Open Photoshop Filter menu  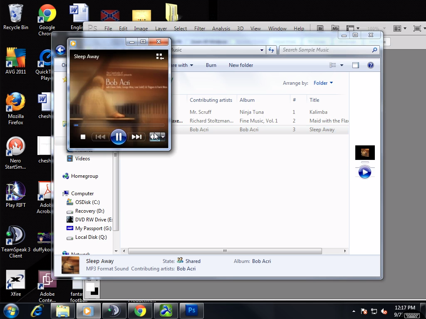200,29
